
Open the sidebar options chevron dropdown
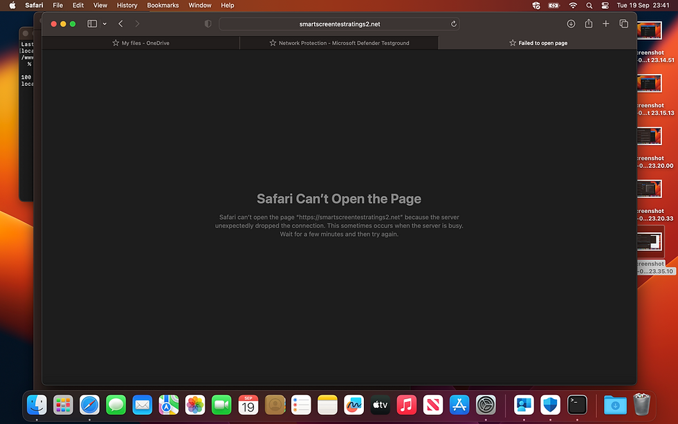(x=105, y=24)
